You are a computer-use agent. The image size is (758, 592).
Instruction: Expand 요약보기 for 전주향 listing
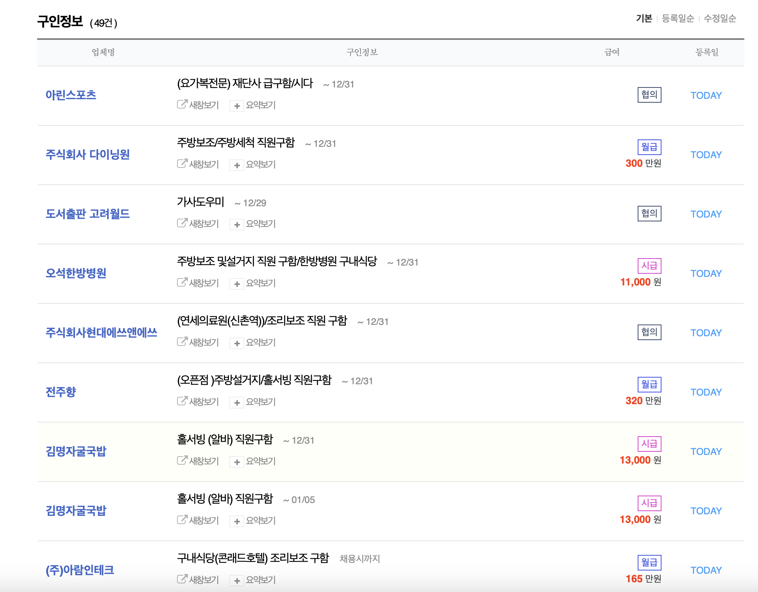pos(253,402)
